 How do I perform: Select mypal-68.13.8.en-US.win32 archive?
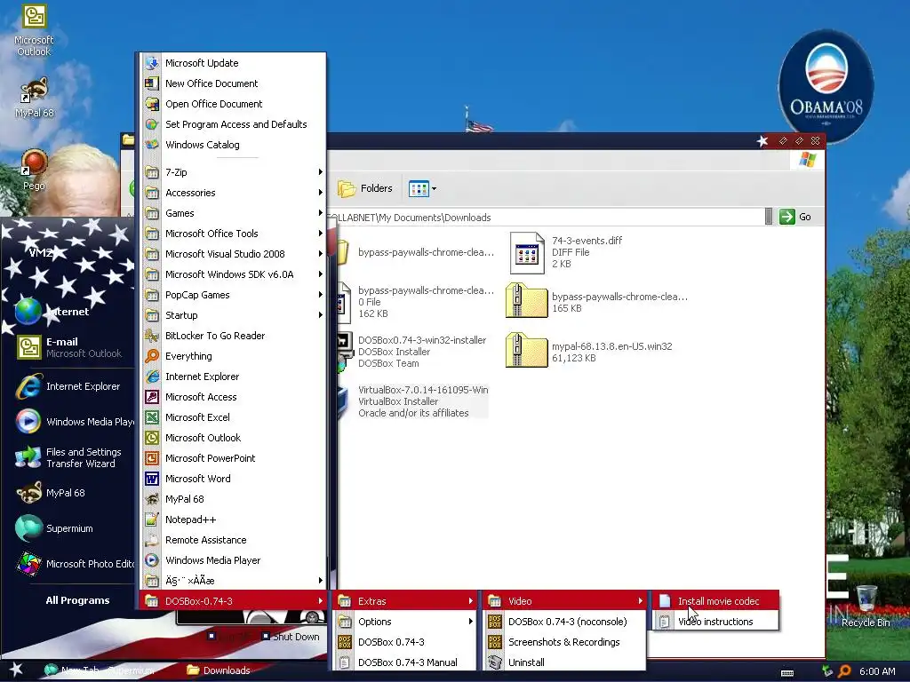point(590,352)
